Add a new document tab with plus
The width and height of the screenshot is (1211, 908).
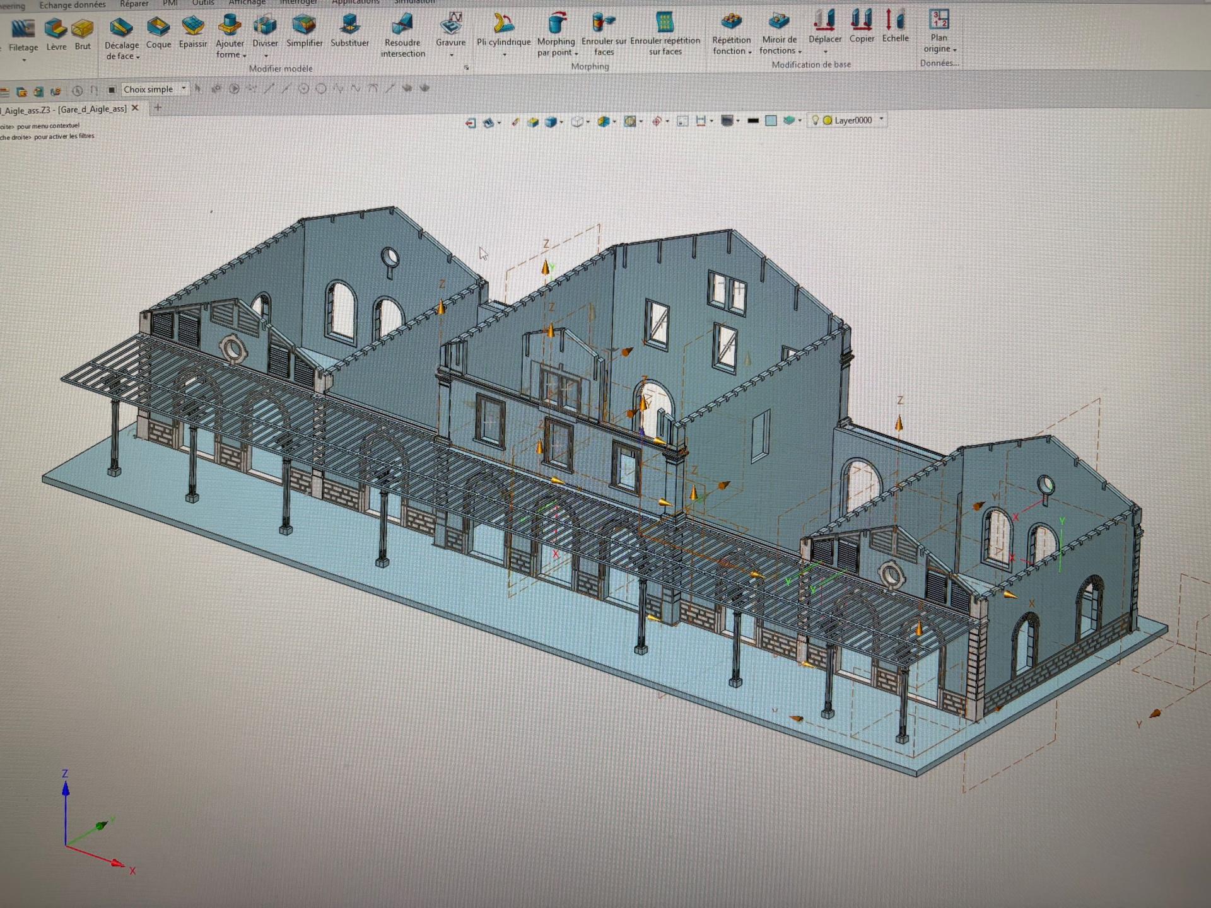[x=158, y=108]
